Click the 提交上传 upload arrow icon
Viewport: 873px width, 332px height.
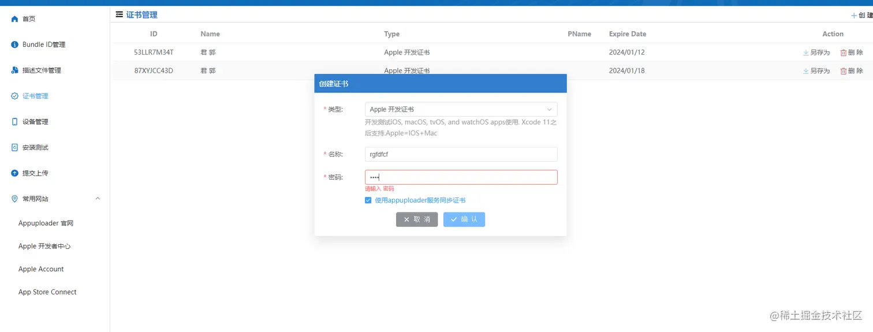pyautogui.click(x=15, y=173)
